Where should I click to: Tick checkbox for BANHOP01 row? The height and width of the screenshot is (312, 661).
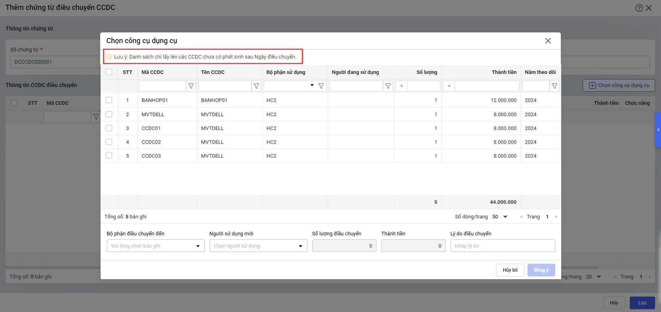109,100
